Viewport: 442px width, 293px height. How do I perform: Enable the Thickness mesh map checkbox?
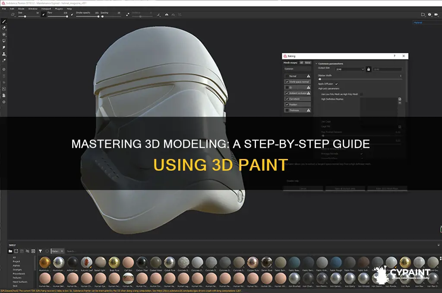tap(287, 110)
